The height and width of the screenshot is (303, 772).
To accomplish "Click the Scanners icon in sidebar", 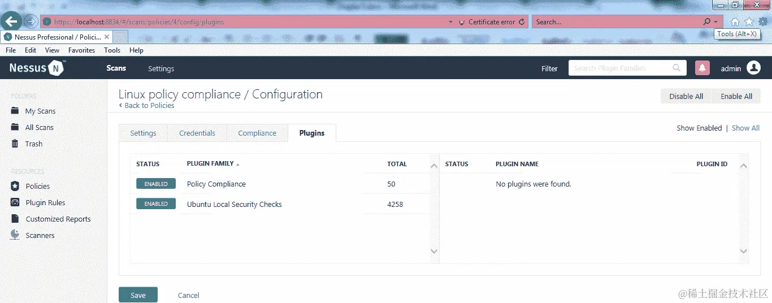I will (15, 235).
